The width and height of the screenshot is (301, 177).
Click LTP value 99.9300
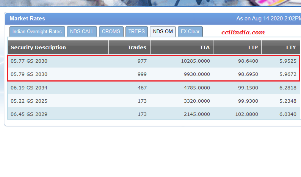248,101
